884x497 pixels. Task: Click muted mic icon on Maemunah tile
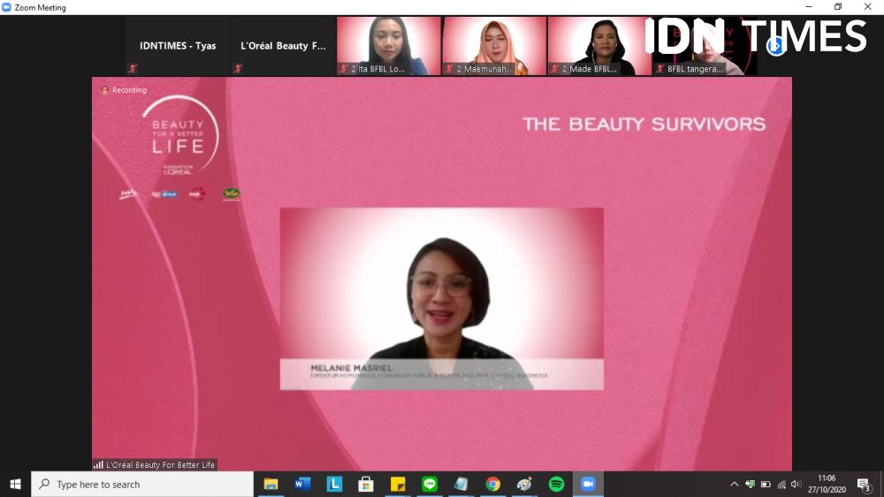coord(449,69)
